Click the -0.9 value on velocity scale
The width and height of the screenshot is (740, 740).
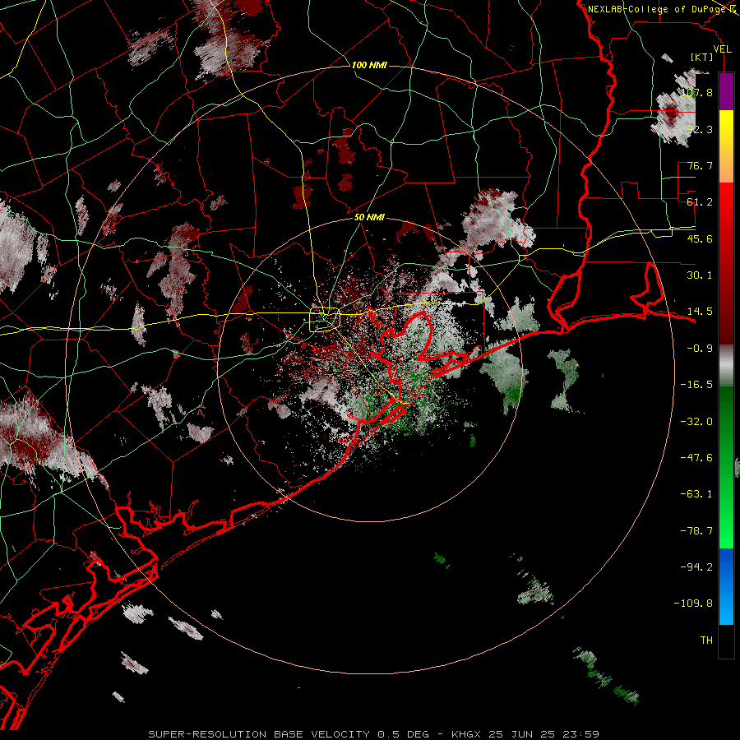(x=700, y=349)
